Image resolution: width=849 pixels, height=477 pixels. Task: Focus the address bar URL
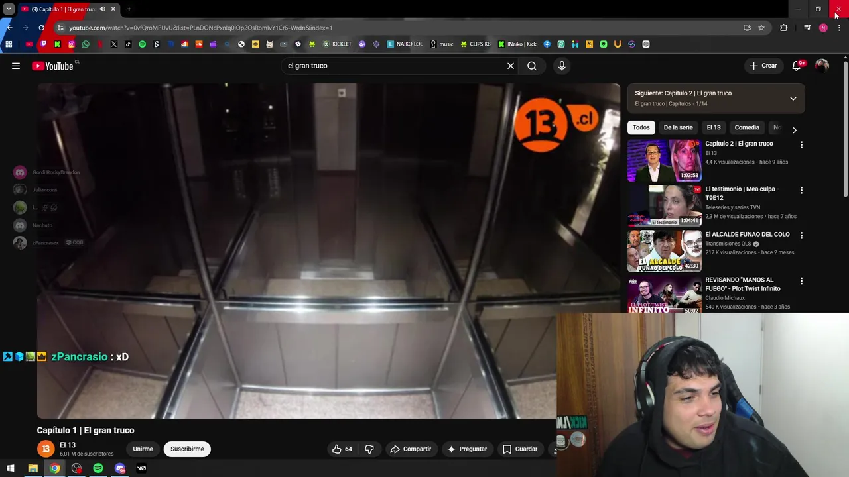(x=201, y=28)
